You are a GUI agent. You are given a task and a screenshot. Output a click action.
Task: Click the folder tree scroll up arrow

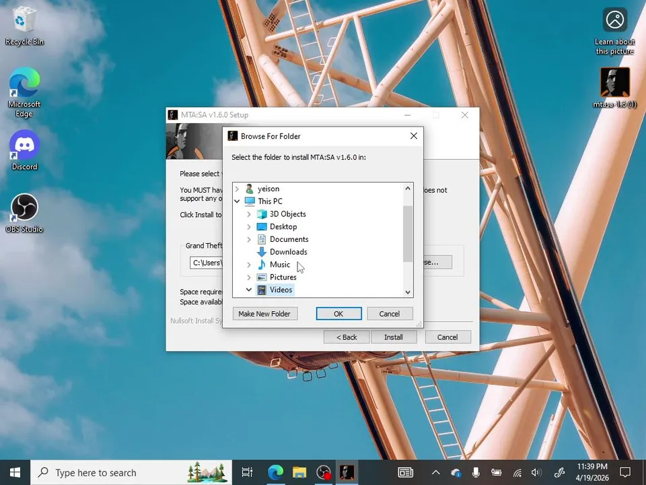click(x=408, y=189)
